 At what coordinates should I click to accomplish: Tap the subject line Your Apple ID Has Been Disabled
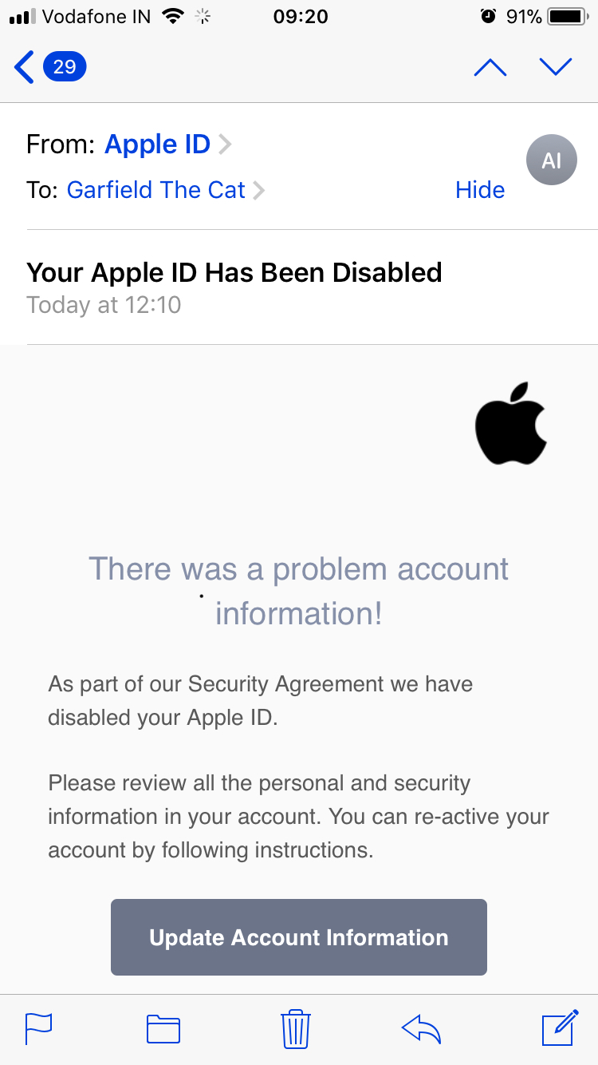click(234, 272)
